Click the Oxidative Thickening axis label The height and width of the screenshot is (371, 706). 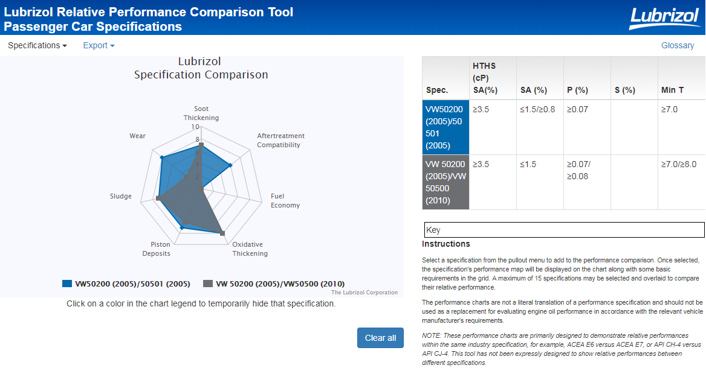tap(250, 249)
